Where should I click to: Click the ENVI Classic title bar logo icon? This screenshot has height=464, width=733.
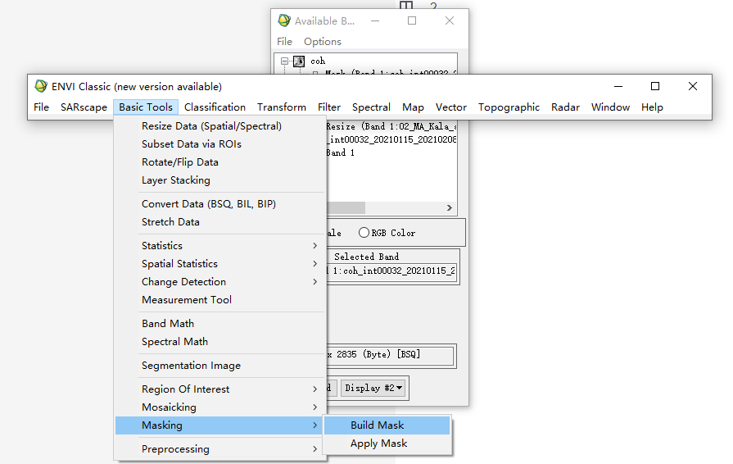coord(41,86)
